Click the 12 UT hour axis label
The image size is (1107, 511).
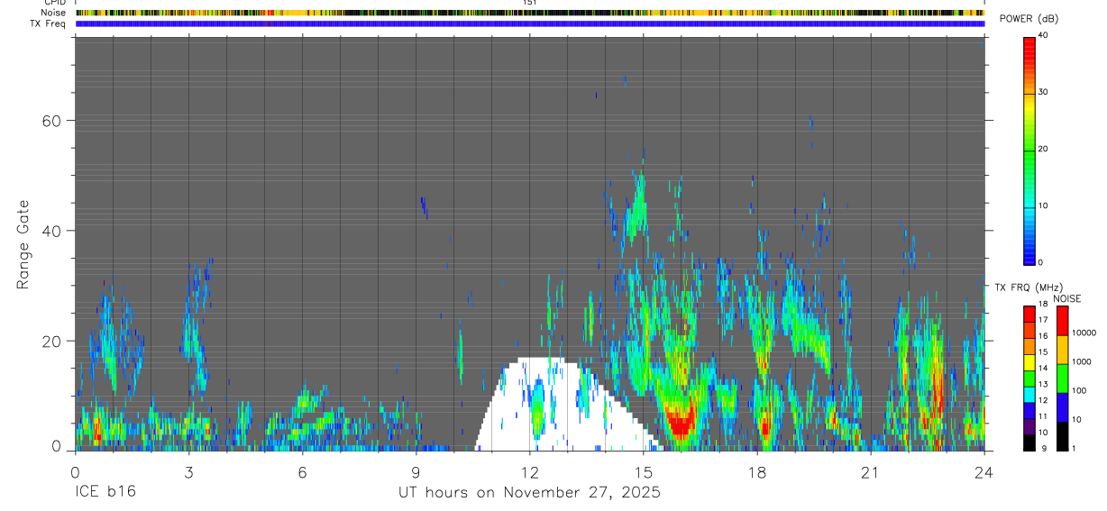pyautogui.click(x=530, y=472)
